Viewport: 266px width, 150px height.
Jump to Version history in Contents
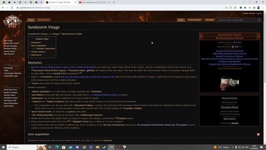38,52
